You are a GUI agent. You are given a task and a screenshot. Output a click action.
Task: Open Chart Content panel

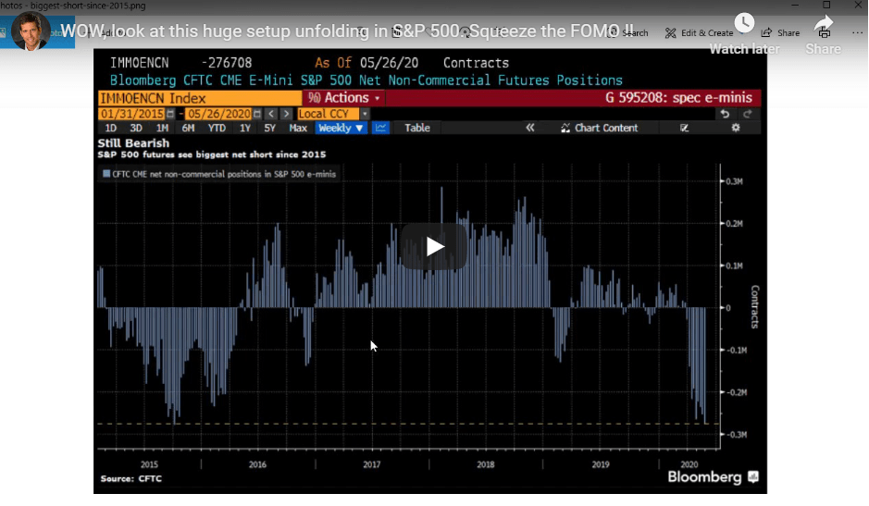coord(600,128)
